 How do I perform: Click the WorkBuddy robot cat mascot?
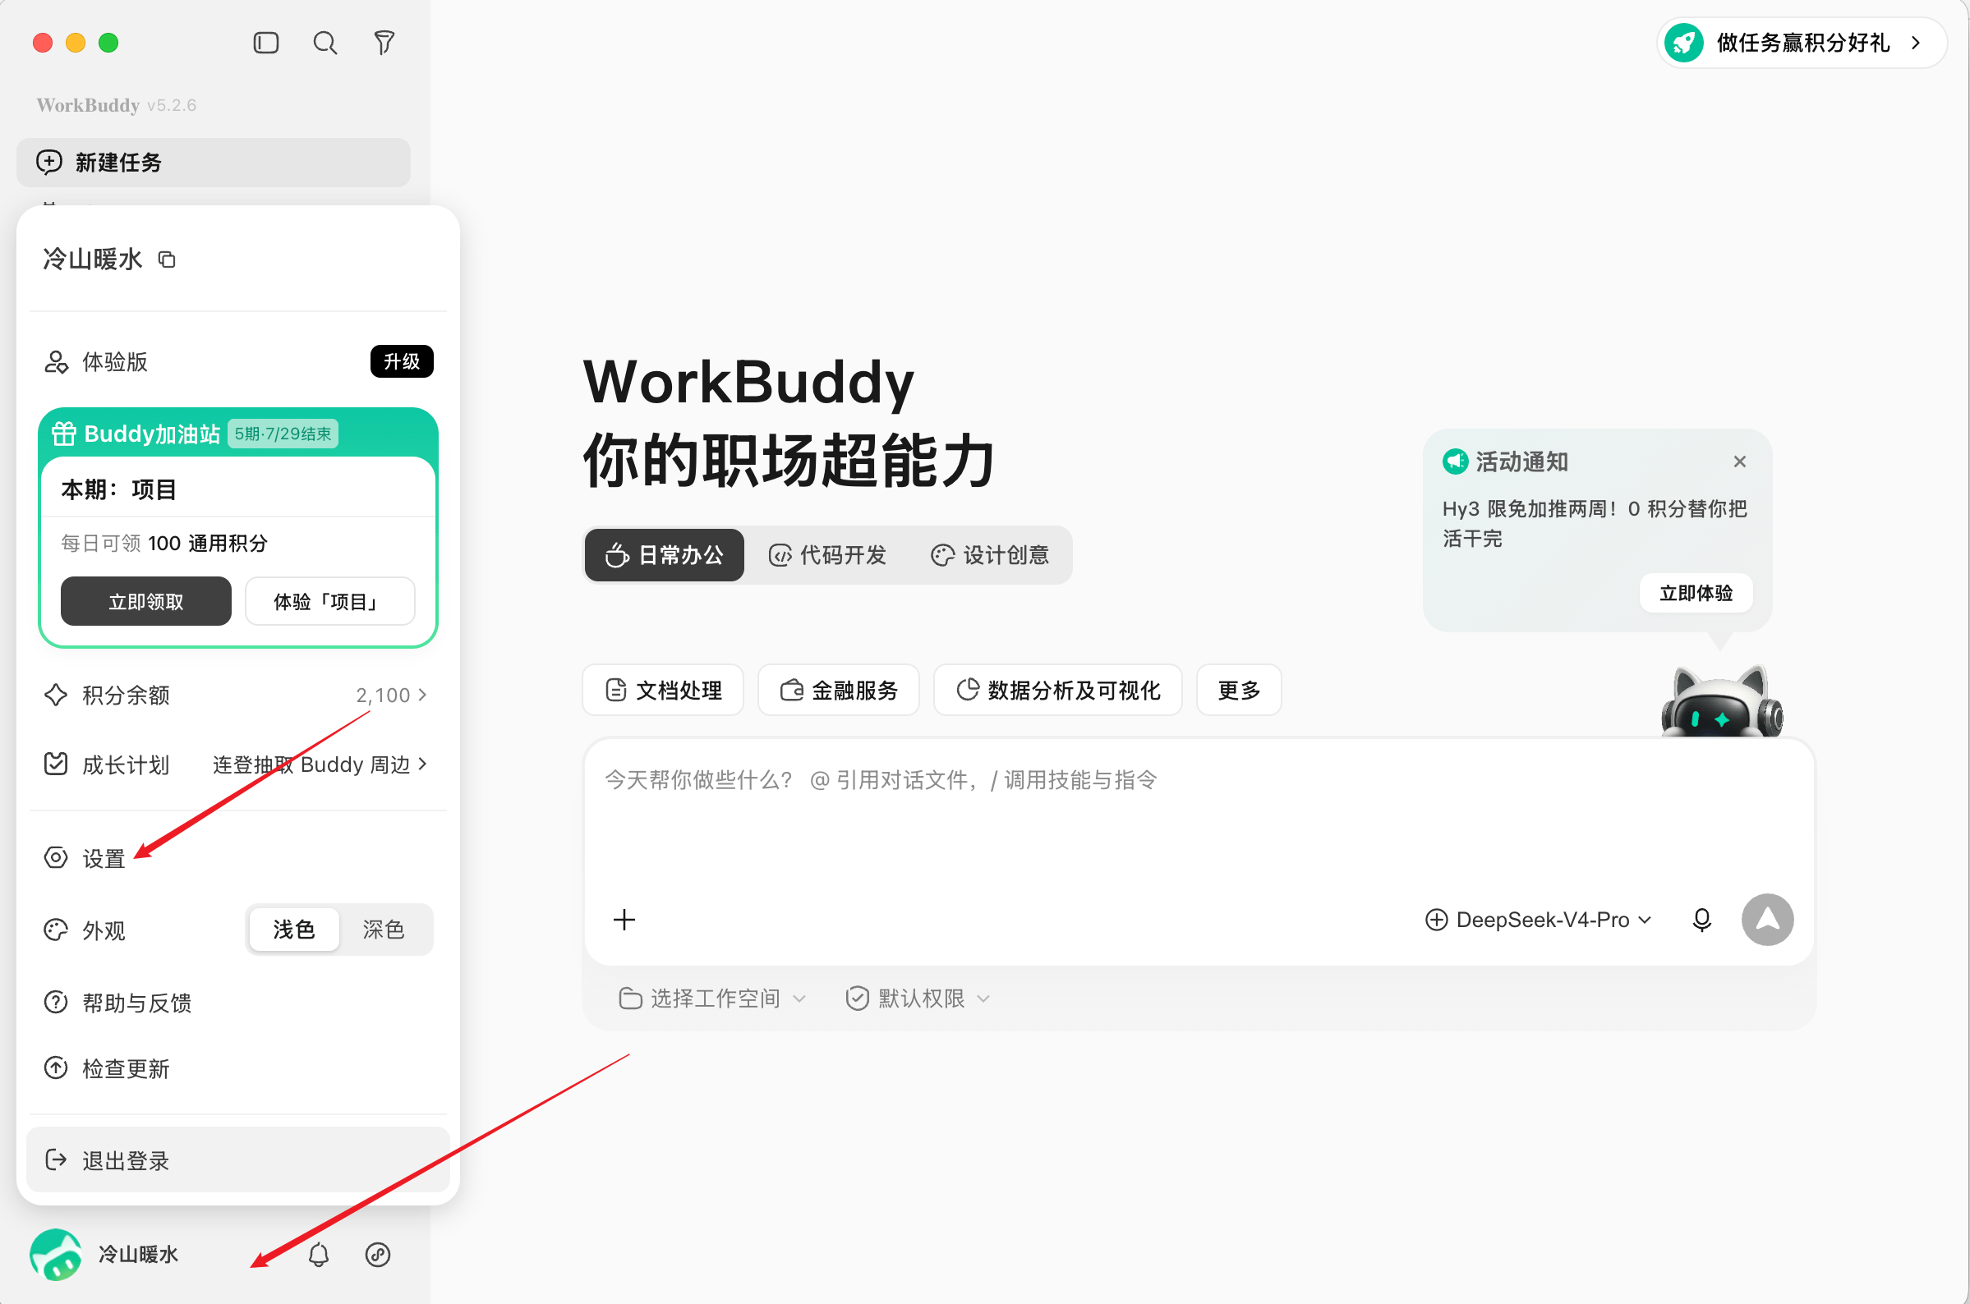click(x=1722, y=701)
